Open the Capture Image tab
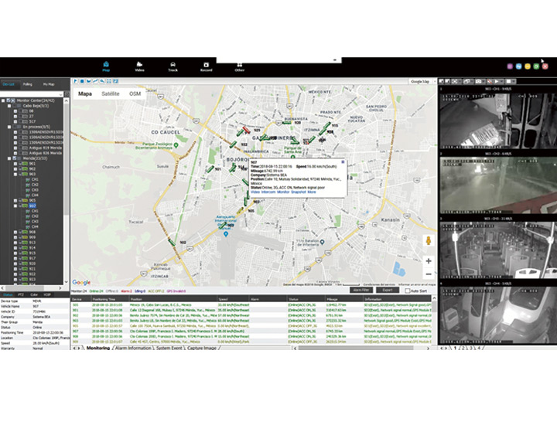The image size is (557, 425). (x=202, y=348)
